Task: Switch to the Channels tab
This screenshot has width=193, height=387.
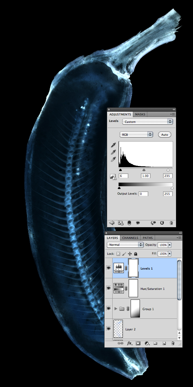Action: point(130,238)
